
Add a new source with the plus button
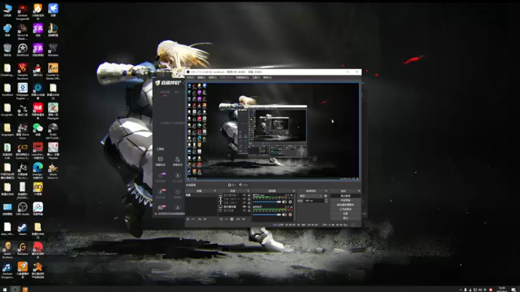(221, 219)
